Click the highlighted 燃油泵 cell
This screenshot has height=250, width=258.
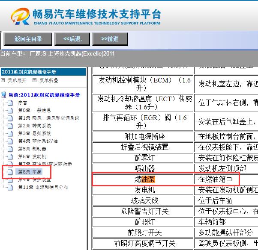143,179
